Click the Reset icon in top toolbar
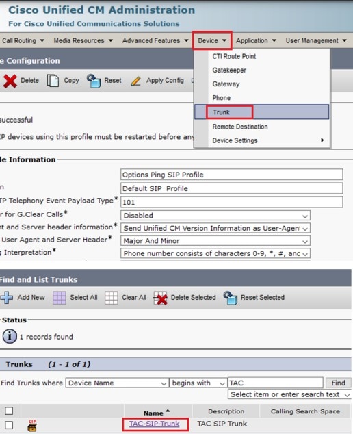This screenshot has width=353, height=434. pos(94,81)
